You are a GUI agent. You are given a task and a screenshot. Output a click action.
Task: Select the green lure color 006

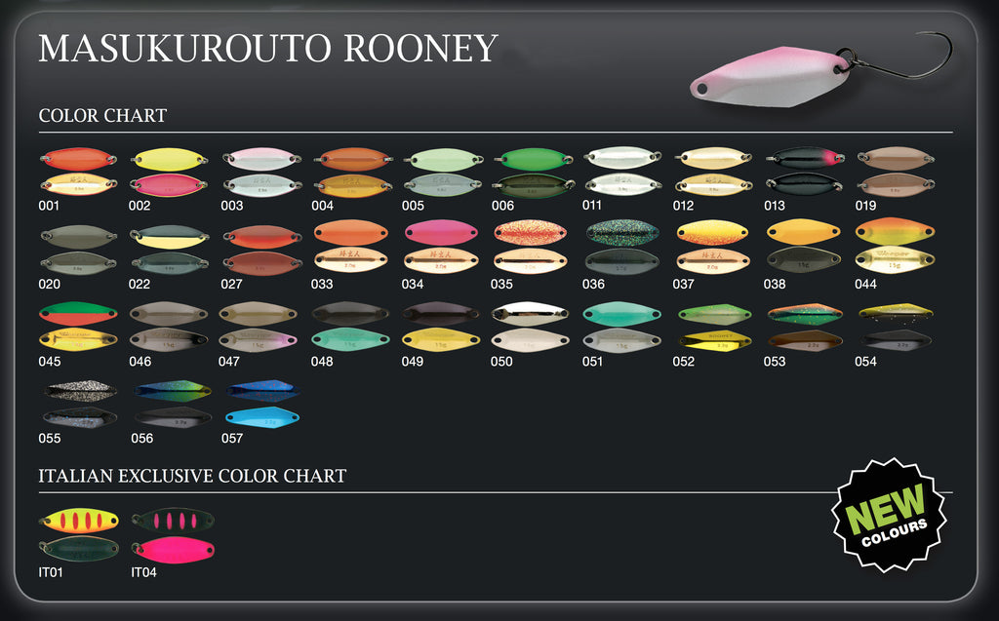pos(532,172)
